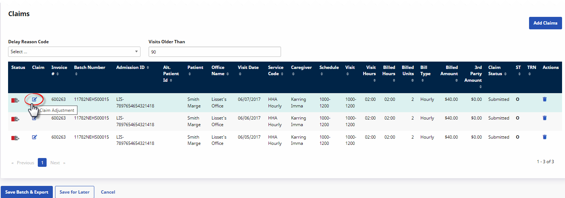The image size is (565, 198).
Task: Open the Delay Reason Code dropdown
Action: click(x=74, y=52)
